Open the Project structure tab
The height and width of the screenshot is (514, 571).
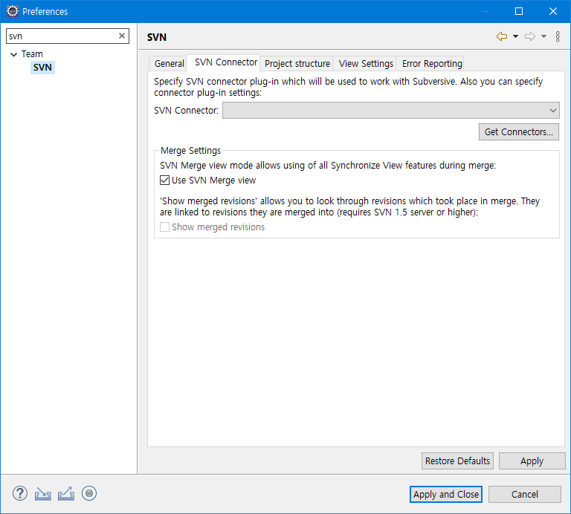pos(297,64)
